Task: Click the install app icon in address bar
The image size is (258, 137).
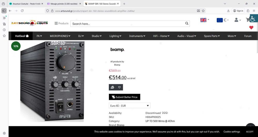Action: pos(198,11)
